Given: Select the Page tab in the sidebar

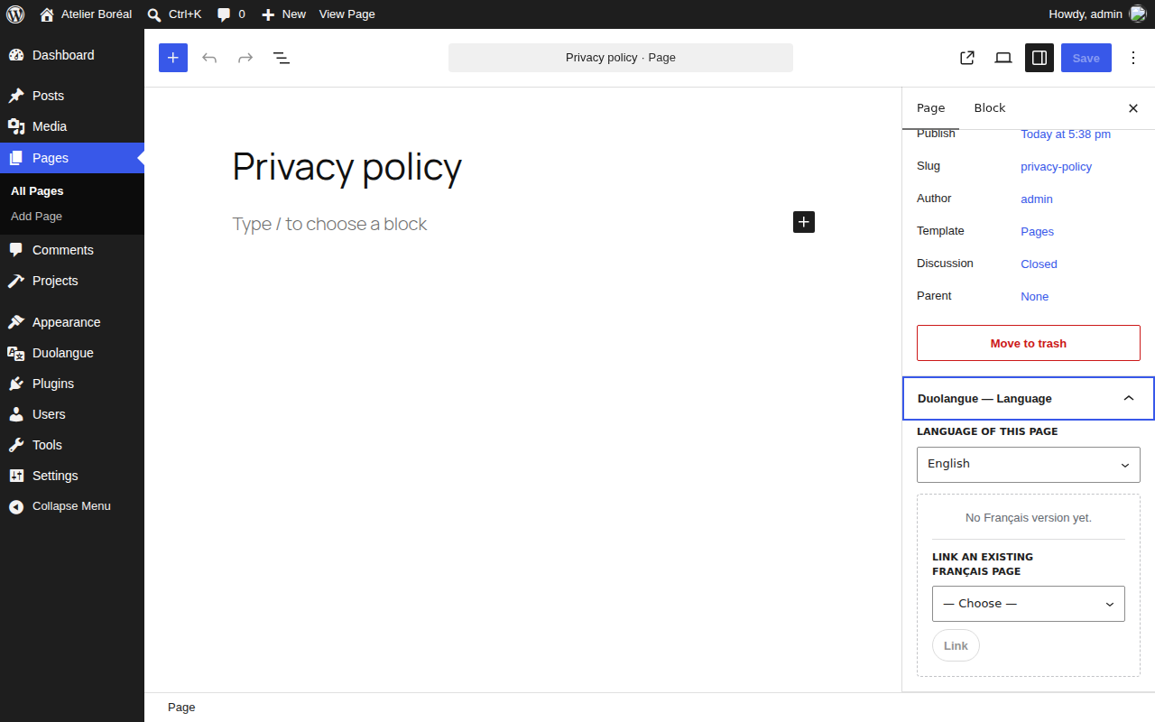Looking at the screenshot, I should 931,108.
